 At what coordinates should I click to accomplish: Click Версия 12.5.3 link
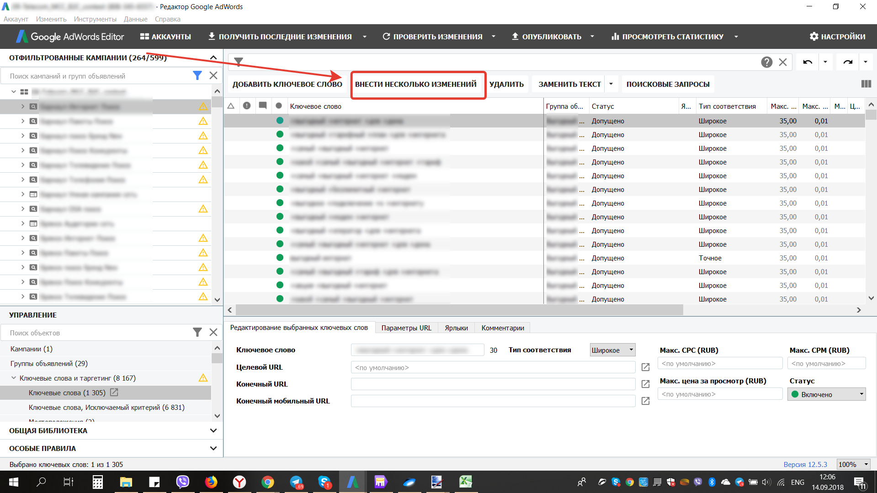tap(805, 464)
